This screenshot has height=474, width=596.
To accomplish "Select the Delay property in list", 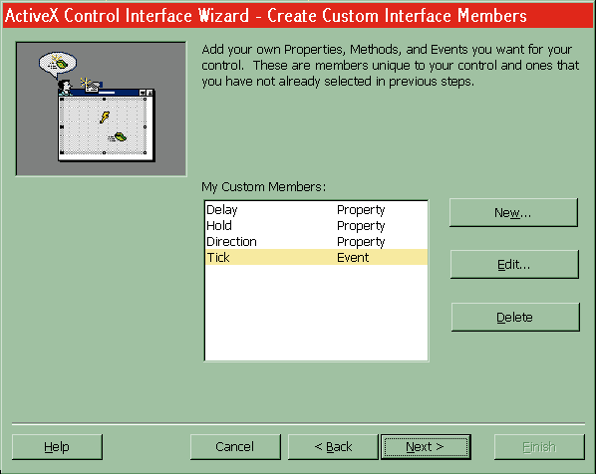I will tap(316, 210).
